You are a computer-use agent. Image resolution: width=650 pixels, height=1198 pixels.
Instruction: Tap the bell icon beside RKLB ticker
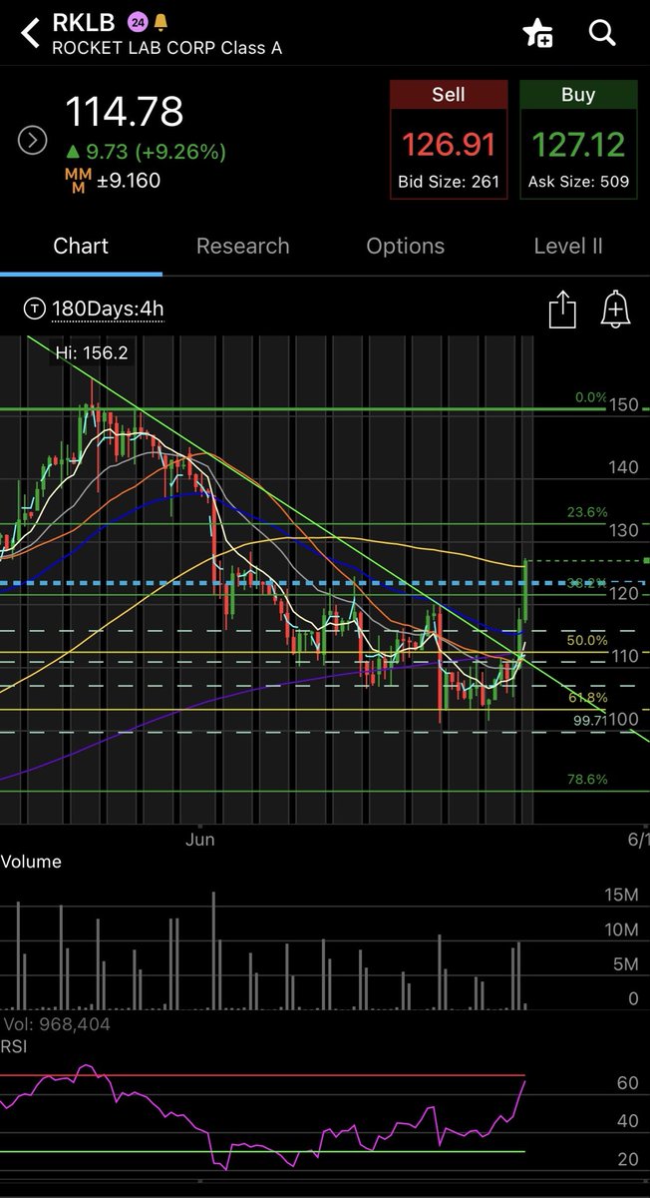pyautogui.click(x=161, y=21)
